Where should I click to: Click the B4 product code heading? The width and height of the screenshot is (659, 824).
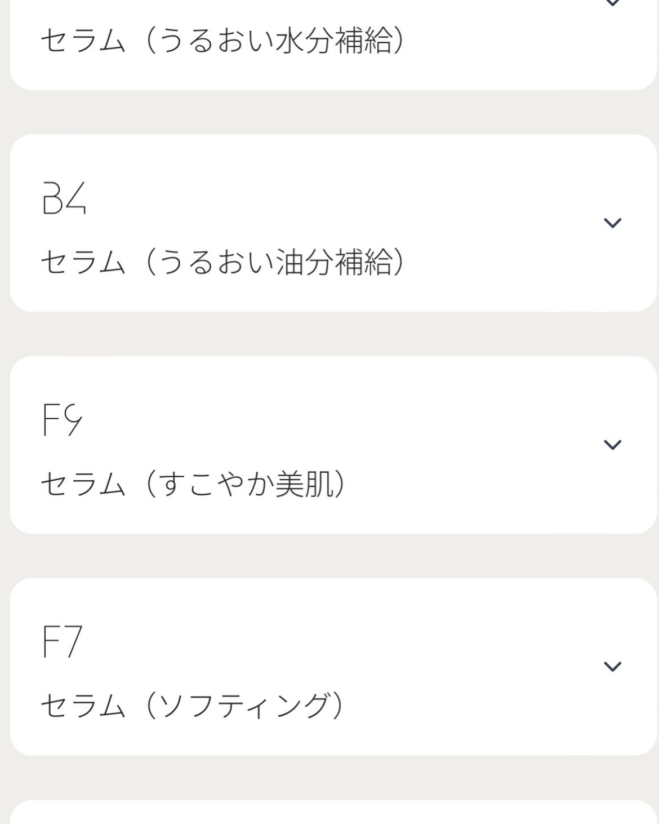tap(64, 198)
